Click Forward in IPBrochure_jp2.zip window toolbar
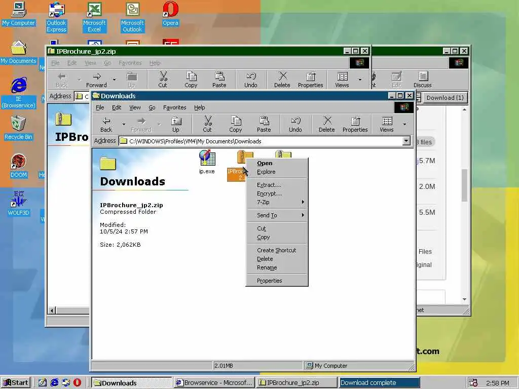The width and height of the screenshot is (519, 389). [97, 80]
